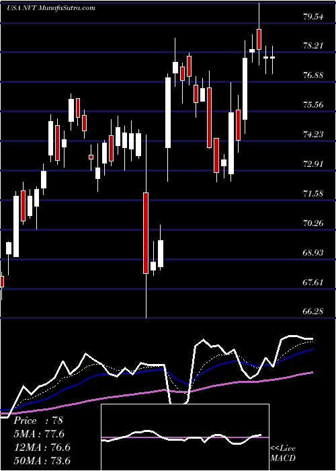This screenshot has height=471, width=336.
Task: Click the 67.61 price axis label
Action: click(x=313, y=283)
